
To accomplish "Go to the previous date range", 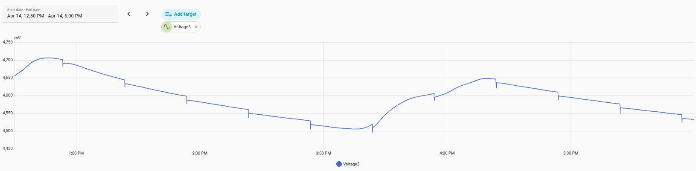I will (128, 14).
